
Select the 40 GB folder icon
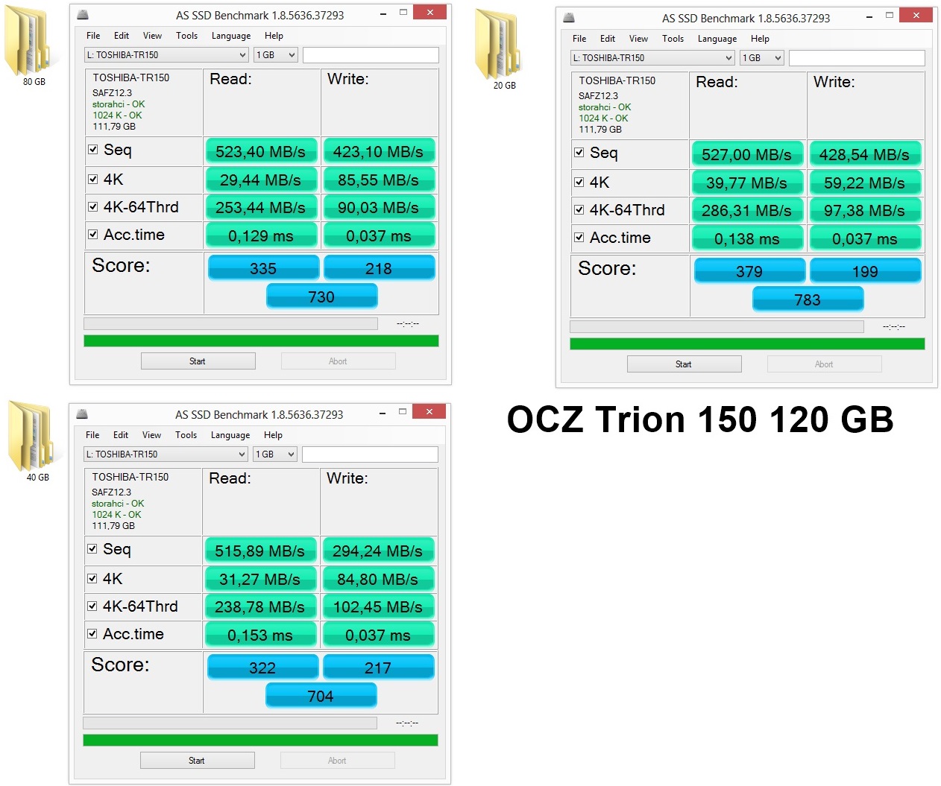(x=34, y=436)
